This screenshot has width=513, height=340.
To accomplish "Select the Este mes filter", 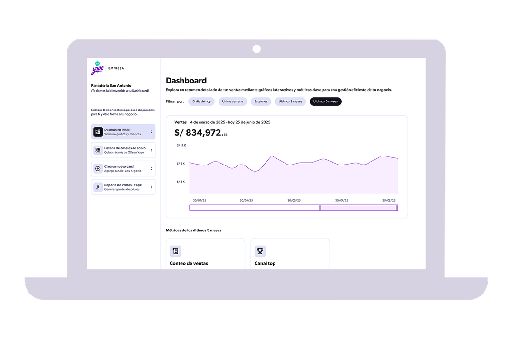I will (261, 101).
